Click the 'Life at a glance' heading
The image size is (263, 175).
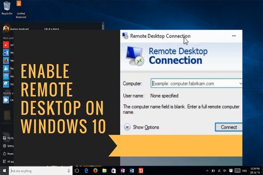pos(51,29)
